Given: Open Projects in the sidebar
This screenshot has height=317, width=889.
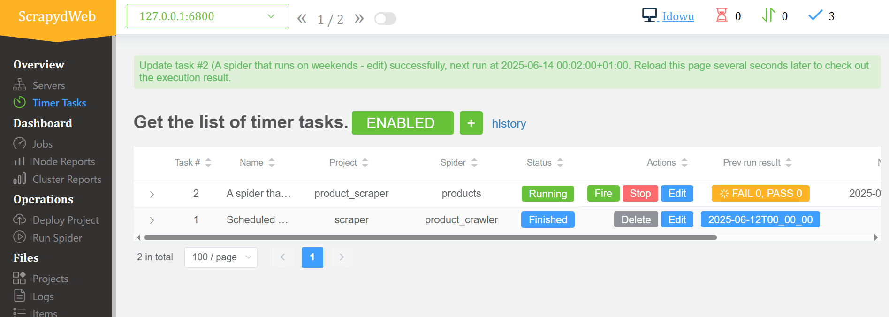Looking at the screenshot, I should pos(50,279).
